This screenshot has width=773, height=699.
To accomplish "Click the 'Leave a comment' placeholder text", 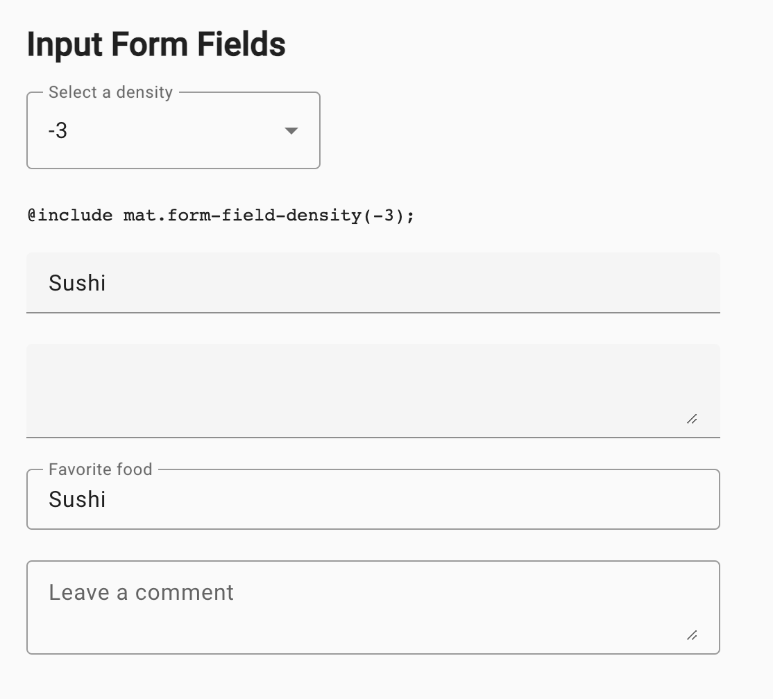I will 141,593.
